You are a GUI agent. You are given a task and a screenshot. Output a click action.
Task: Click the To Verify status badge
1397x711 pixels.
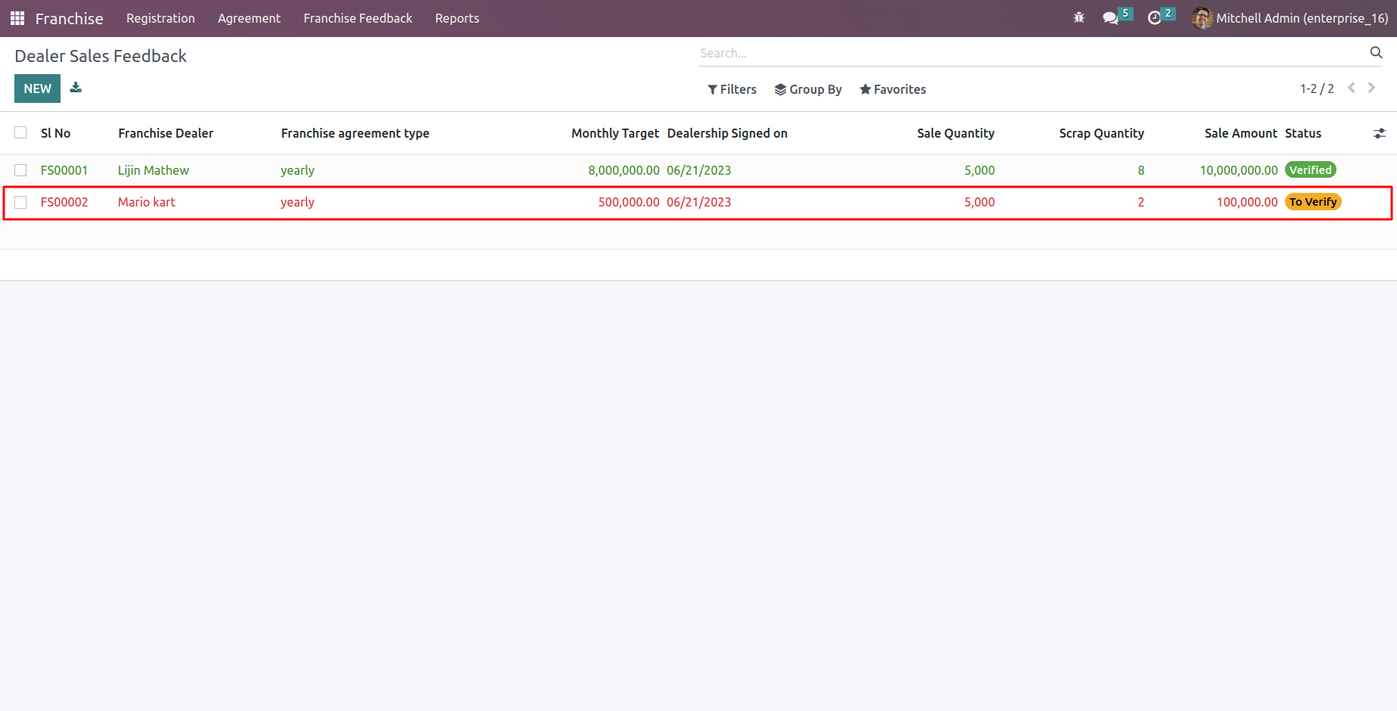coord(1313,202)
